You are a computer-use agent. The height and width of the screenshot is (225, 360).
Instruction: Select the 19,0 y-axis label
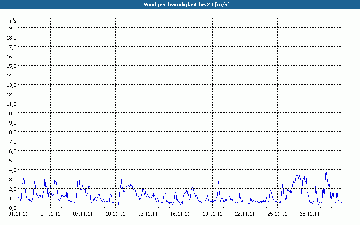pos(12,28)
